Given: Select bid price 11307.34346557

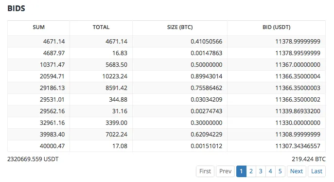Looking at the screenshot, I should point(298,146).
